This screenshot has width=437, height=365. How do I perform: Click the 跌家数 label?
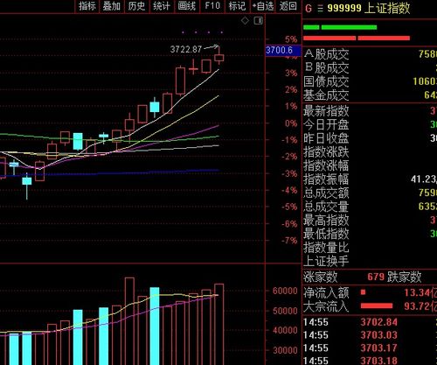coord(404,277)
